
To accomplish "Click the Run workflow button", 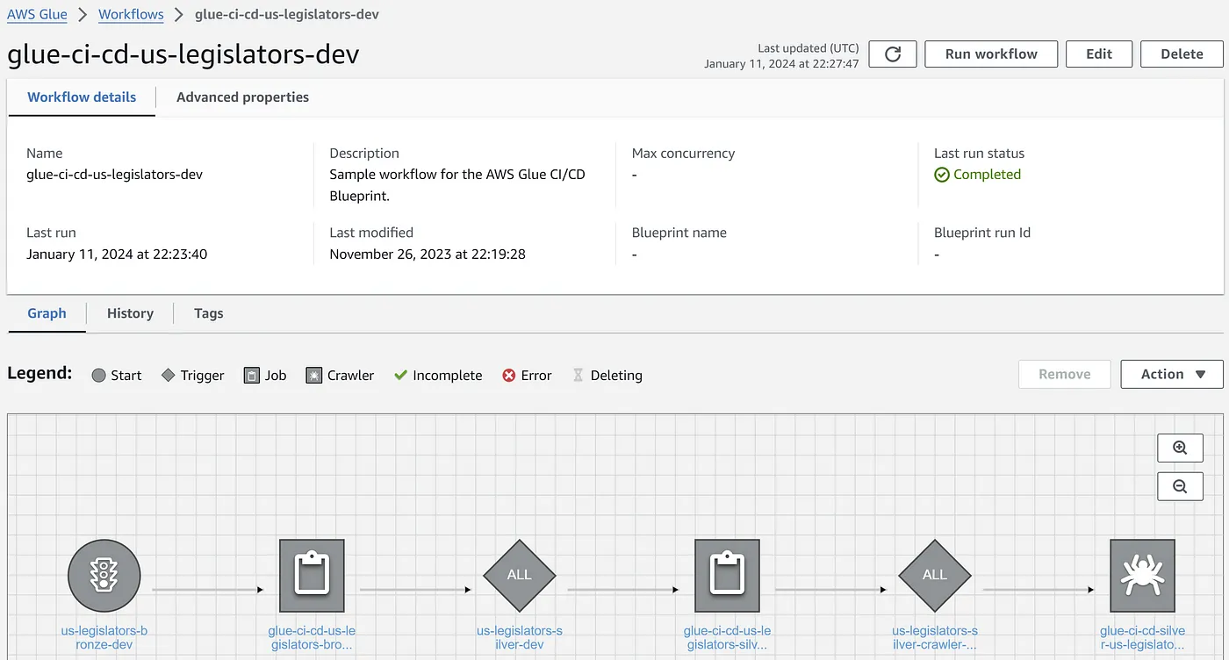I will (991, 54).
